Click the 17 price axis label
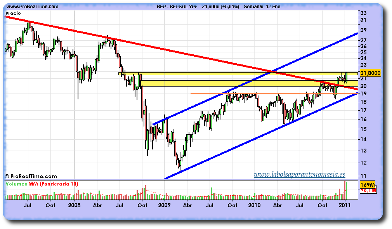The width and height of the screenshot is (392, 229). [x=364, y=110]
